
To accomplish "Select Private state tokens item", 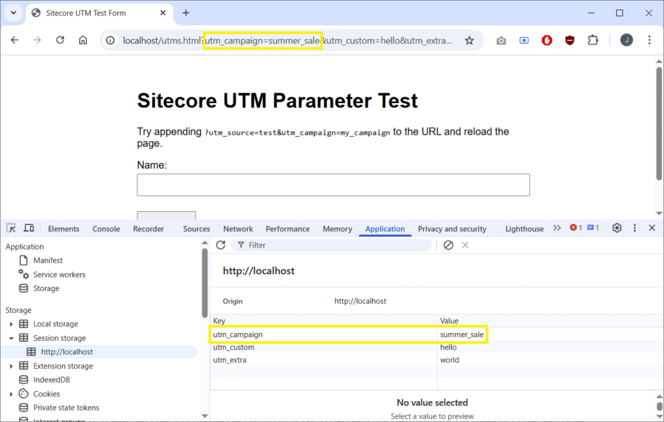I will point(66,408).
